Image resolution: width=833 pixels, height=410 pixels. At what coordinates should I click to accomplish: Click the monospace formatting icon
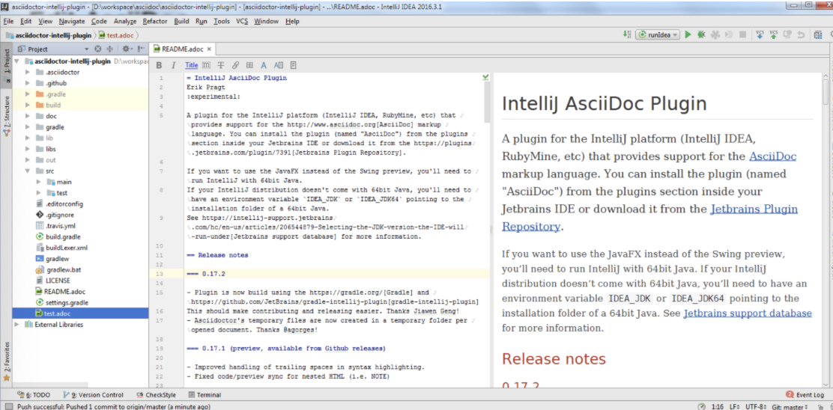[206, 66]
